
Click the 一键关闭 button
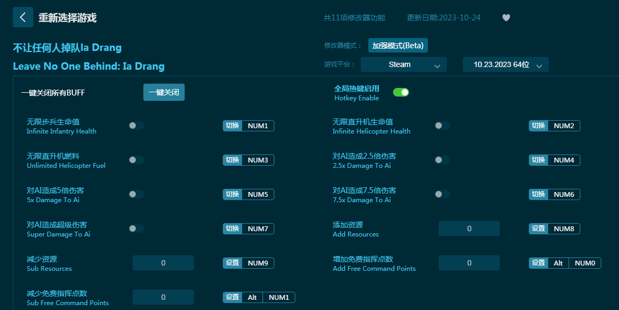point(164,92)
